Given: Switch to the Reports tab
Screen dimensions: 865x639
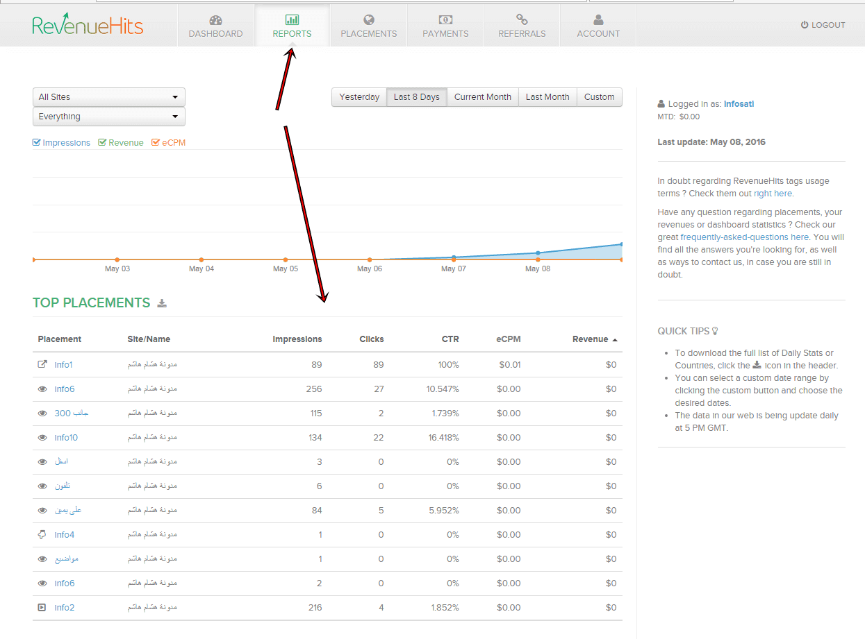Looking at the screenshot, I should click(x=292, y=26).
